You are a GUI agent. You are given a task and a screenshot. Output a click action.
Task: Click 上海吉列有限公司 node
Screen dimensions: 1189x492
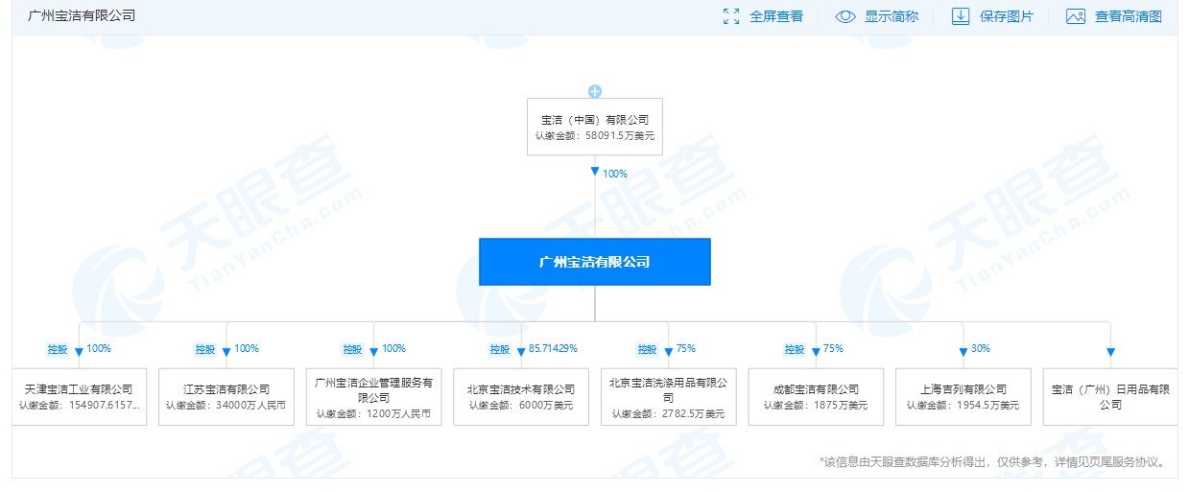[963, 396]
